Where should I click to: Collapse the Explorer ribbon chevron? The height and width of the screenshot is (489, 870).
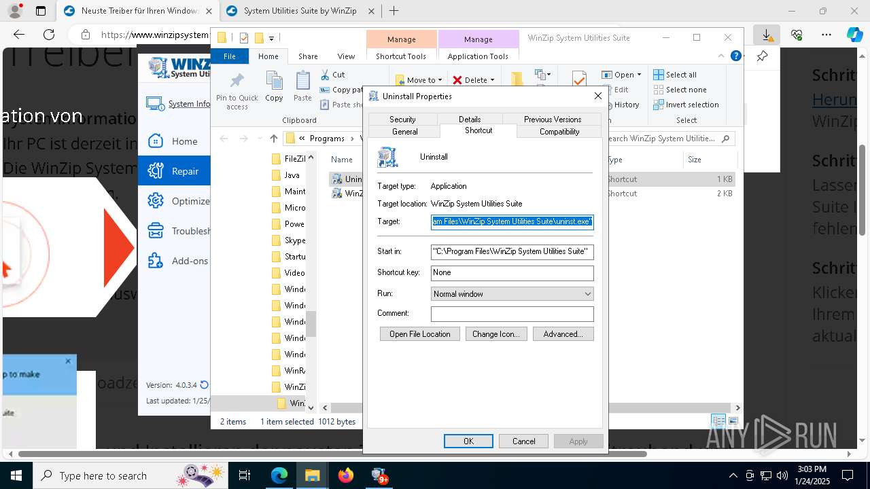point(721,56)
